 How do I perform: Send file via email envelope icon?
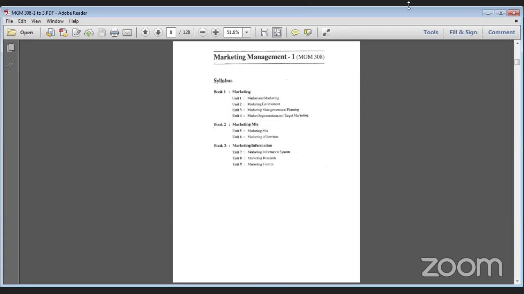pos(127,32)
